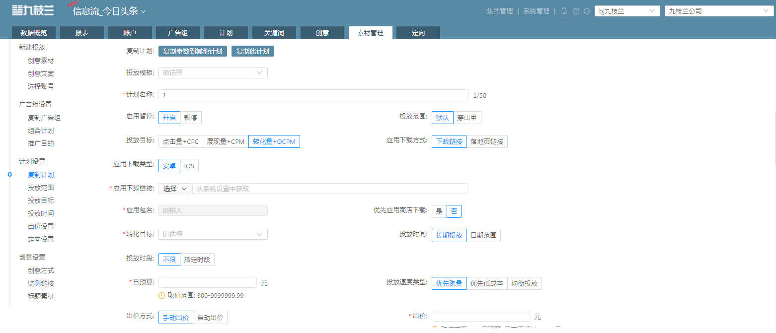Switch to the 创意 tab
The width and height of the screenshot is (776, 333).
coord(322,33)
